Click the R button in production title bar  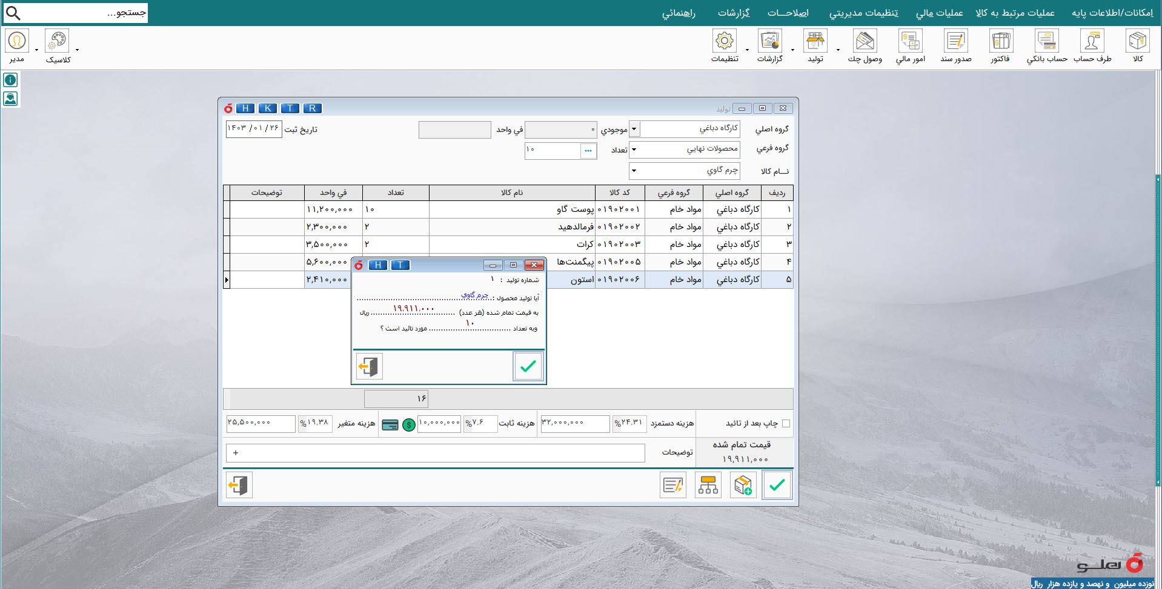pyautogui.click(x=313, y=108)
